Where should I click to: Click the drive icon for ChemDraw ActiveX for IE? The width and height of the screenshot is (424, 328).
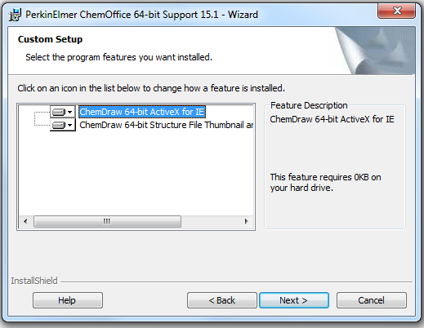(59, 112)
